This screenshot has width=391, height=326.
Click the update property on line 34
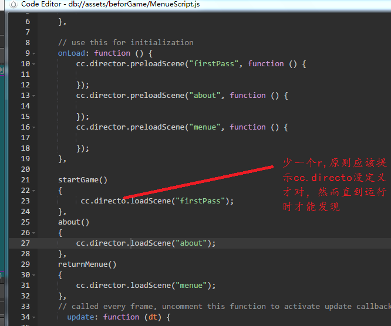coord(80,317)
